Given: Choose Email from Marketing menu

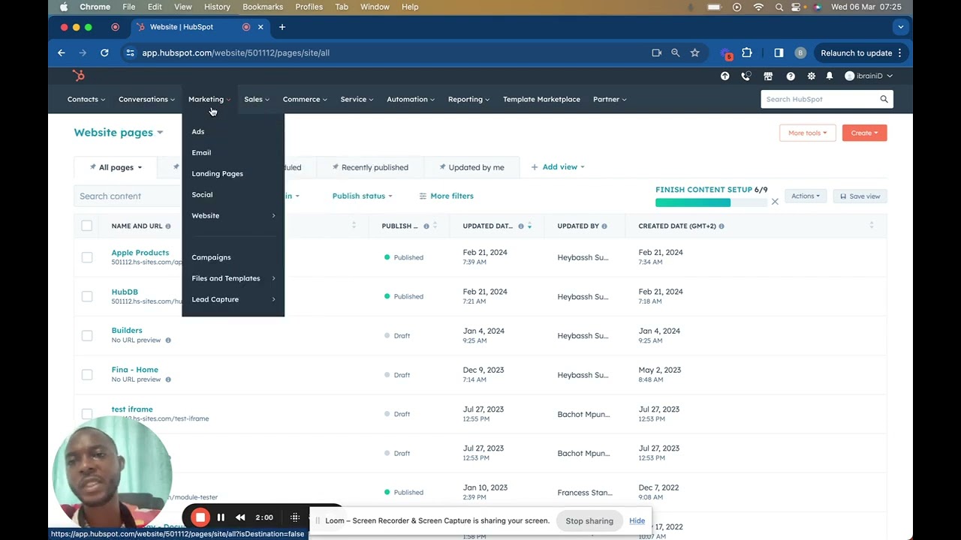Looking at the screenshot, I should pos(201,152).
